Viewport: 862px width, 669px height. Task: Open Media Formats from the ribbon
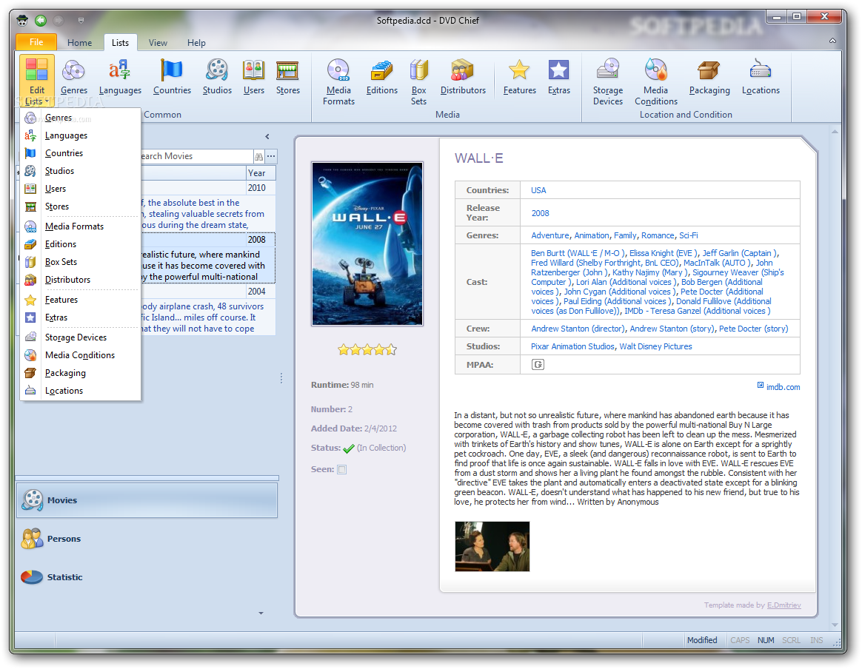coord(338,82)
